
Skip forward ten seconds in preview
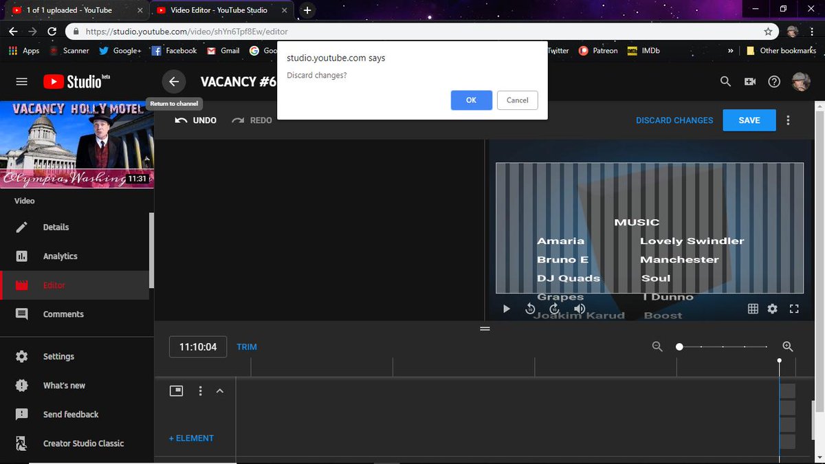[x=555, y=309]
